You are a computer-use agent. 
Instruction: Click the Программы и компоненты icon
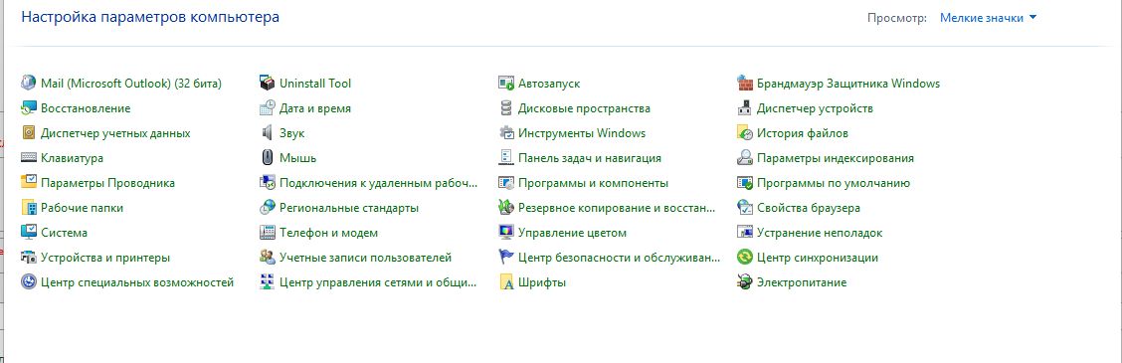[x=506, y=183]
